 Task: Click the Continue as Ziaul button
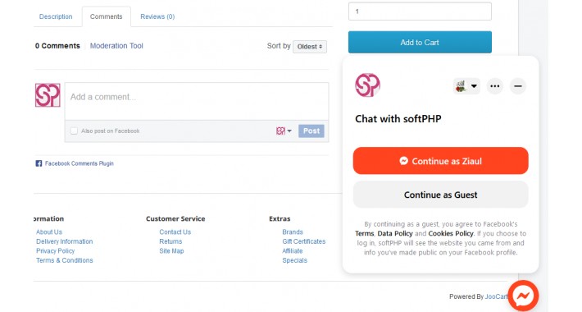pos(440,161)
